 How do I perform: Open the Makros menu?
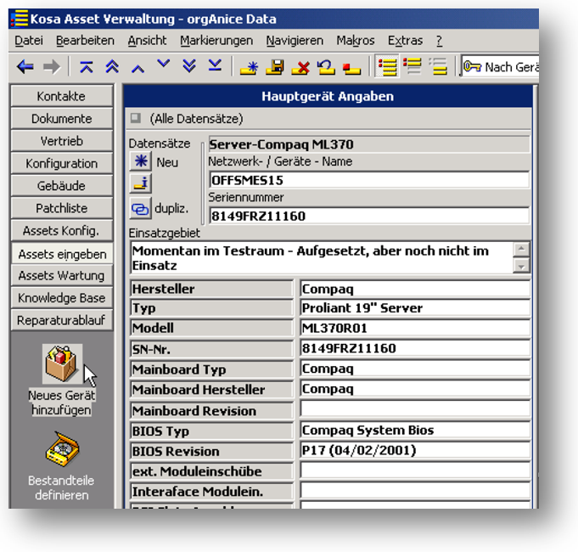click(356, 40)
